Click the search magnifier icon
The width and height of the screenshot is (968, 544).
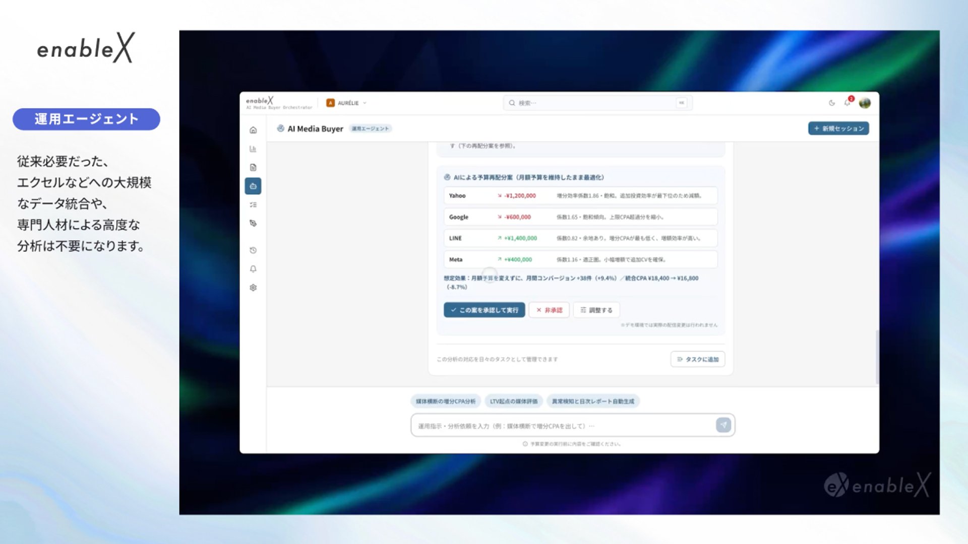click(512, 103)
